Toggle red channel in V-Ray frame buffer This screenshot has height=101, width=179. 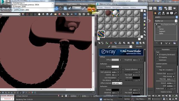coord(27,14)
